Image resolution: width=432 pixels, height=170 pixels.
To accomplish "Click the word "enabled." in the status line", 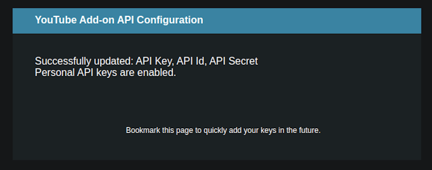I will point(157,73).
